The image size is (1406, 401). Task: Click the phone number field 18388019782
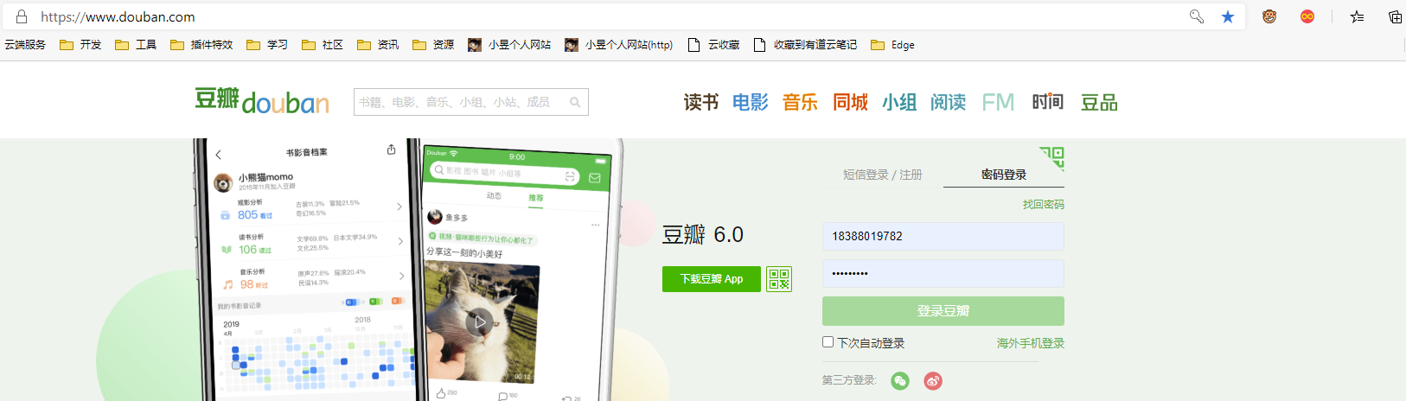[x=943, y=236]
